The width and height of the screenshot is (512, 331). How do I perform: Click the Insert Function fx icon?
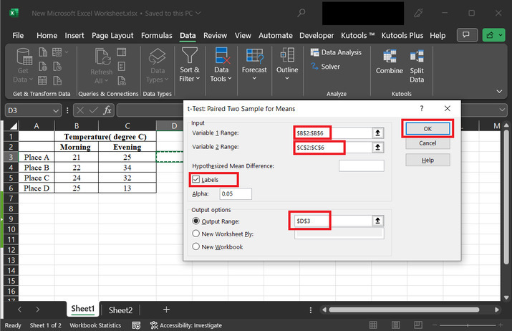pyautogui.click(x=107, y=110)
